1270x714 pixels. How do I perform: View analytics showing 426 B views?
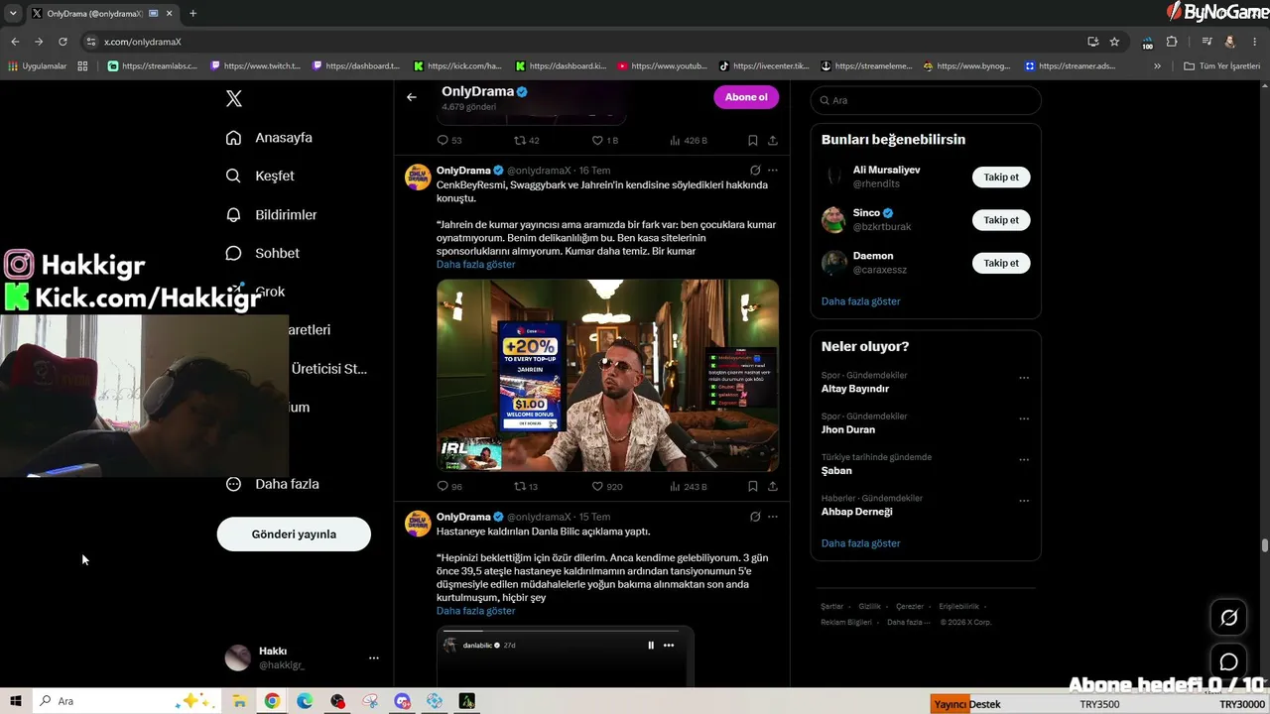pos(689,140)
